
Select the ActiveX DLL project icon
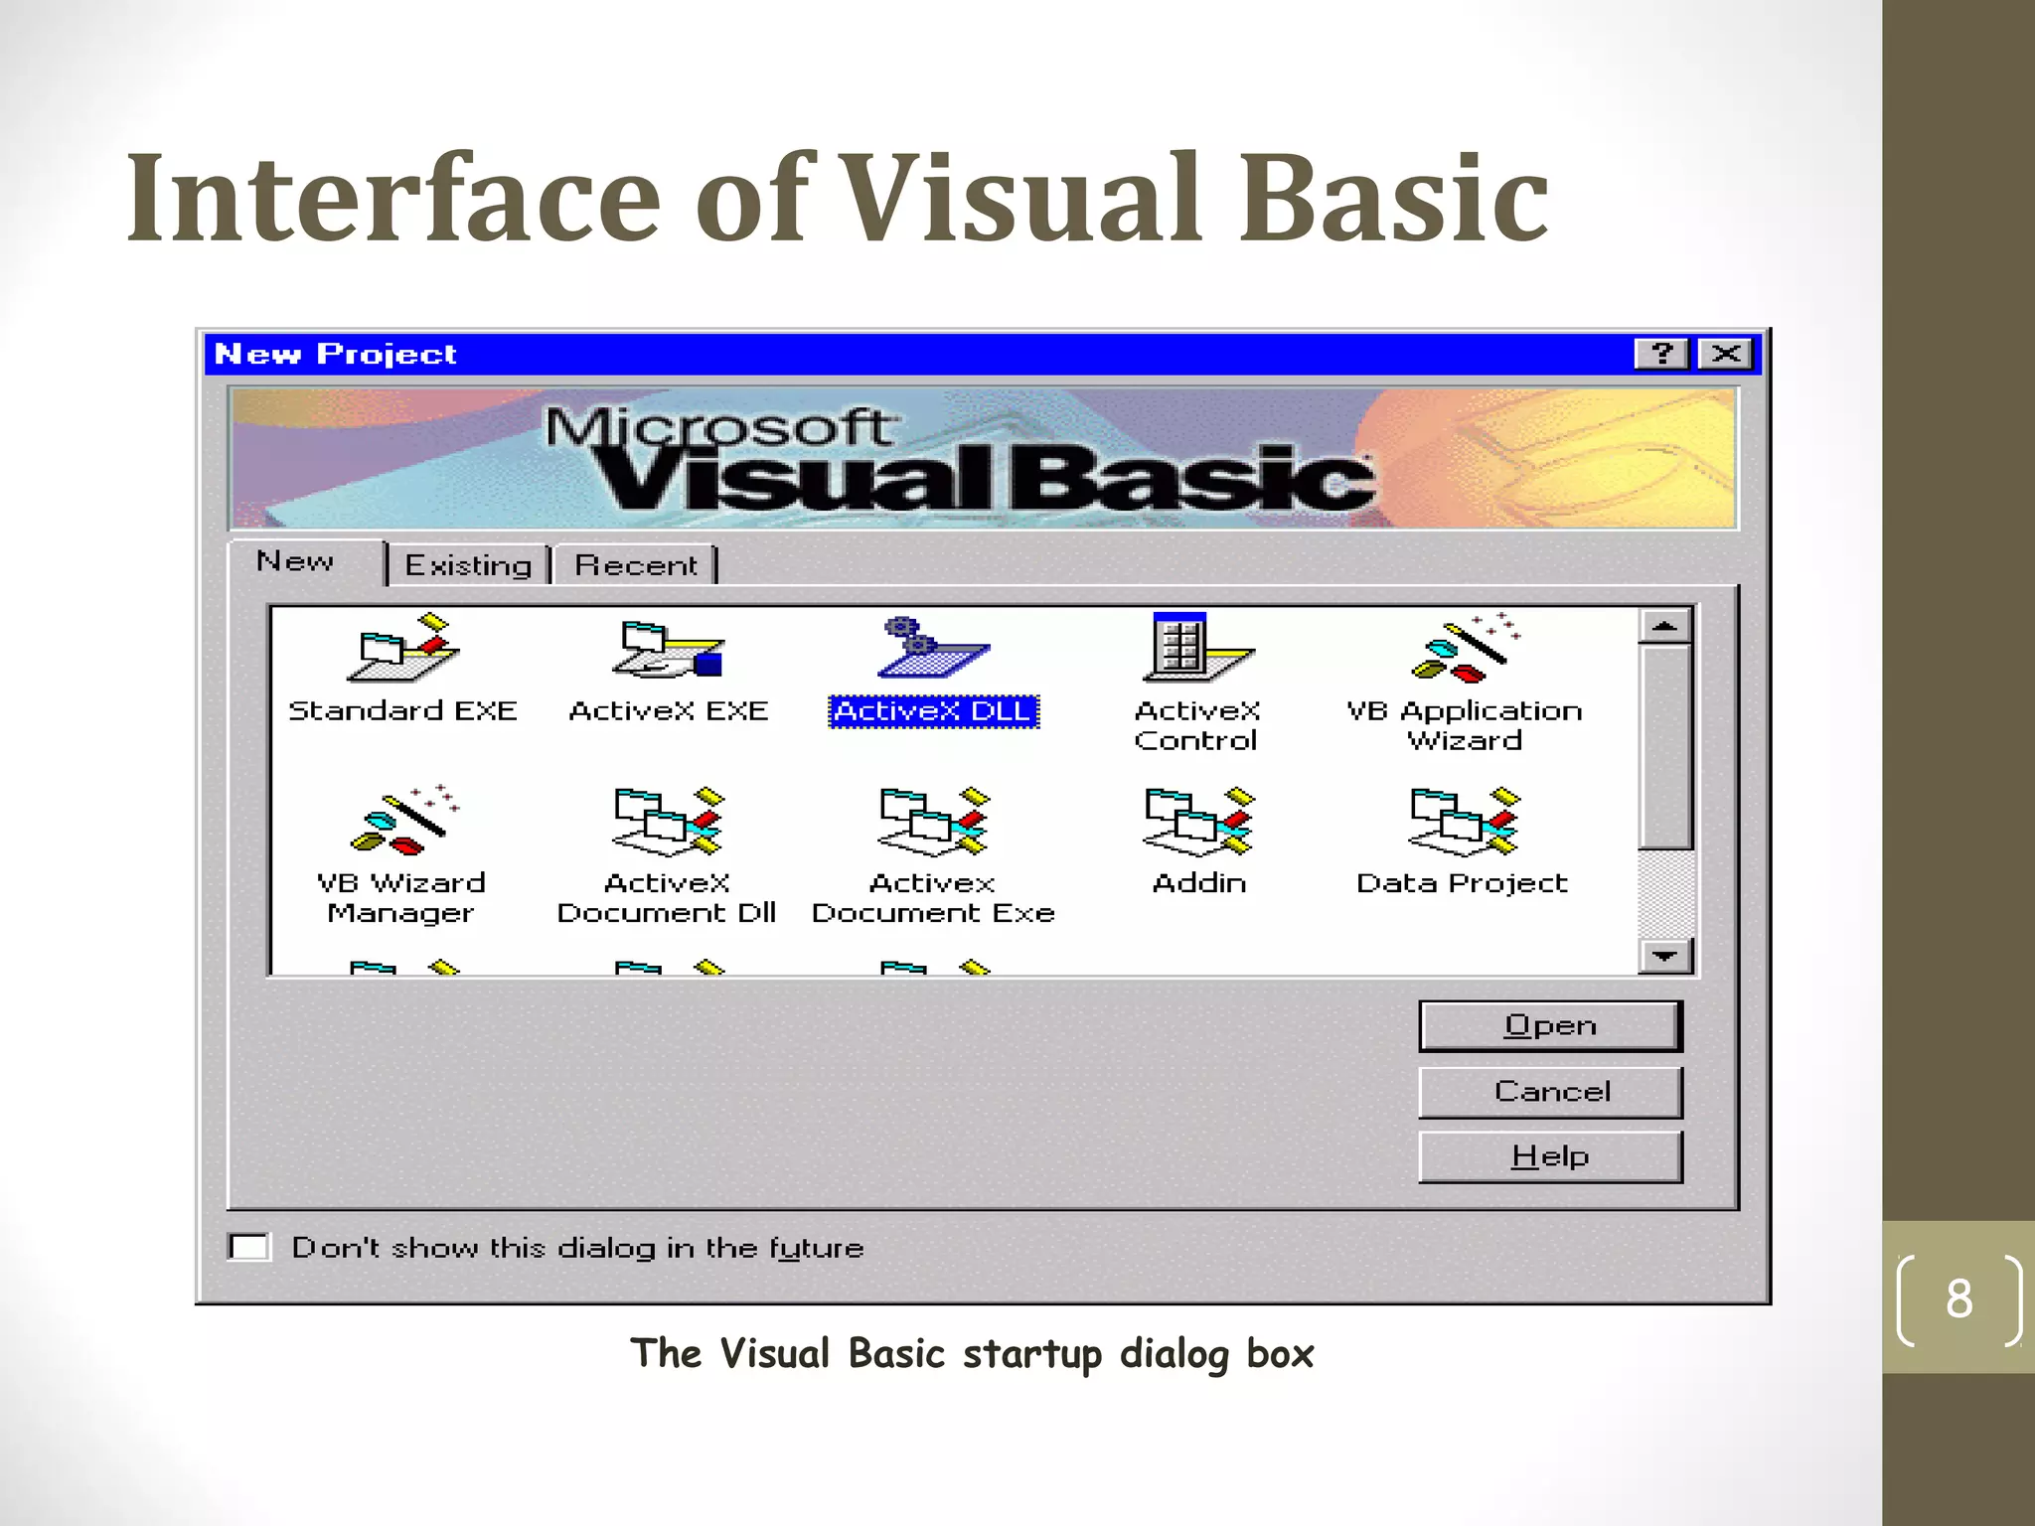[x=933, y=647]
